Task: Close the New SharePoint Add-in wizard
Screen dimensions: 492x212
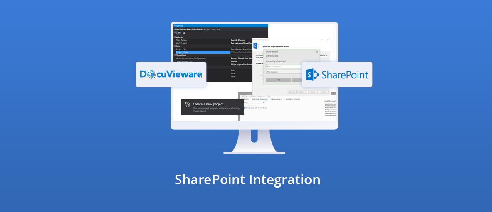Action: pos(328,40)
